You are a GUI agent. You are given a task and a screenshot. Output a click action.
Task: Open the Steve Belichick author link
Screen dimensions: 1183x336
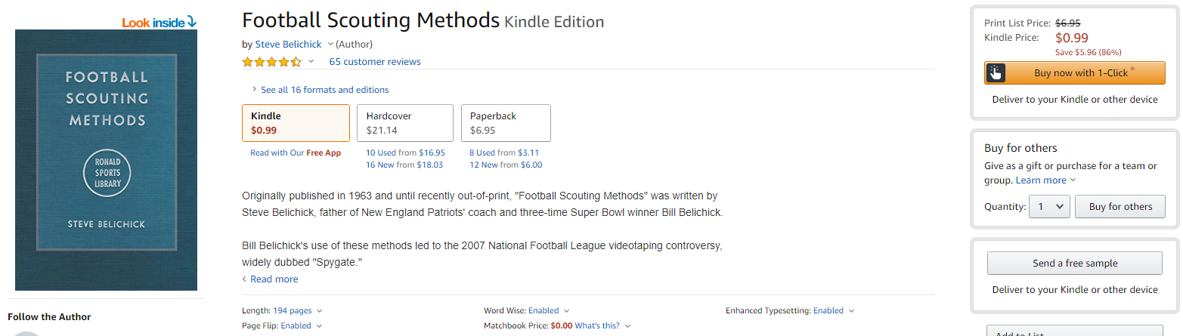tap(288, 45)
